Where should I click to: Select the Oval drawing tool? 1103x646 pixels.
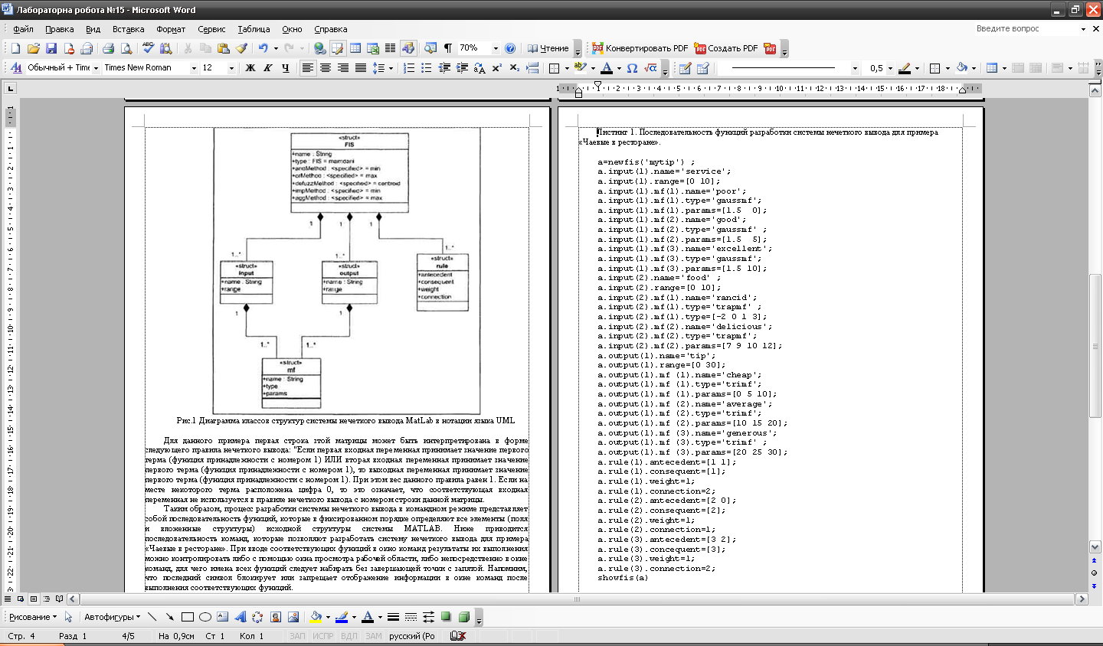[205, 617]
